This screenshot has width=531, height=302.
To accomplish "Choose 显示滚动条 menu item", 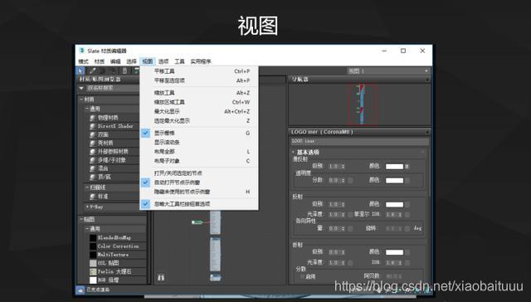I will [x=199, y=142].
